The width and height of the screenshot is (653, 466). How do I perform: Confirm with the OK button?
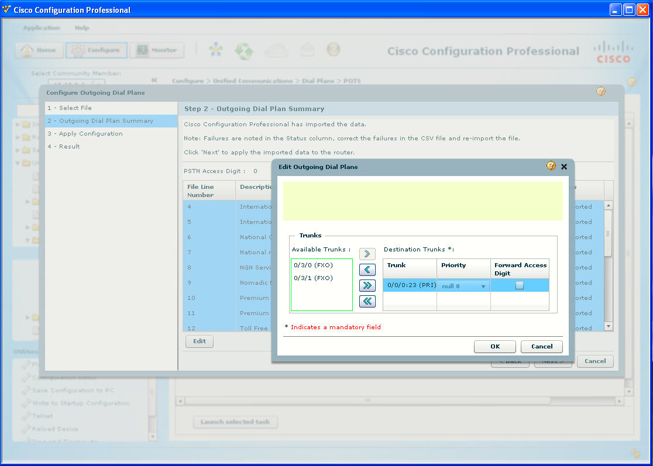495,347
